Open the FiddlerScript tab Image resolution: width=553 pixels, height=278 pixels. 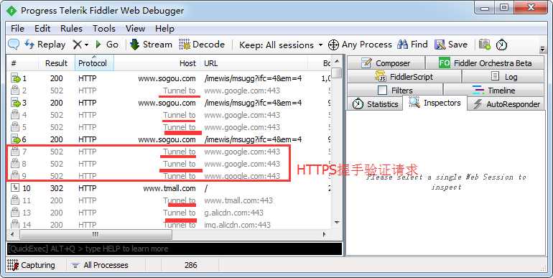(x=404, y=77)
